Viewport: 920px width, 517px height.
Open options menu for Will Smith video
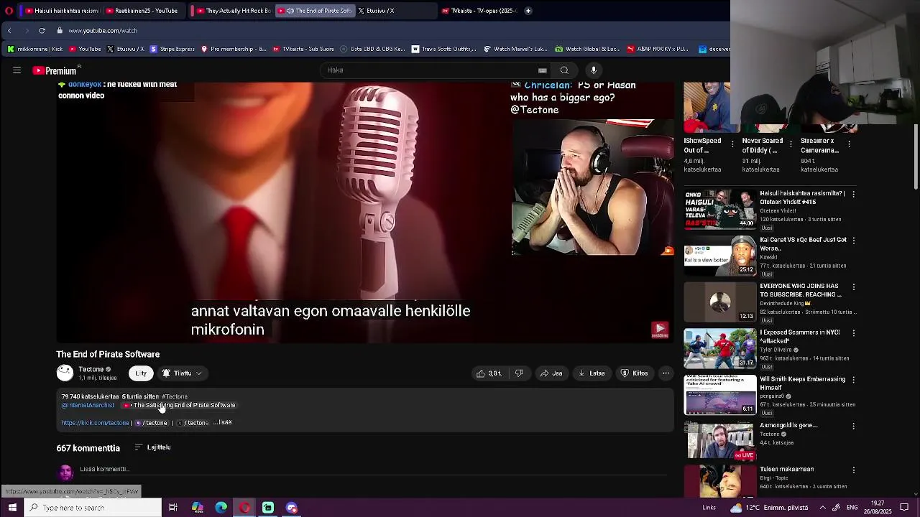click(x=853, y=380)
